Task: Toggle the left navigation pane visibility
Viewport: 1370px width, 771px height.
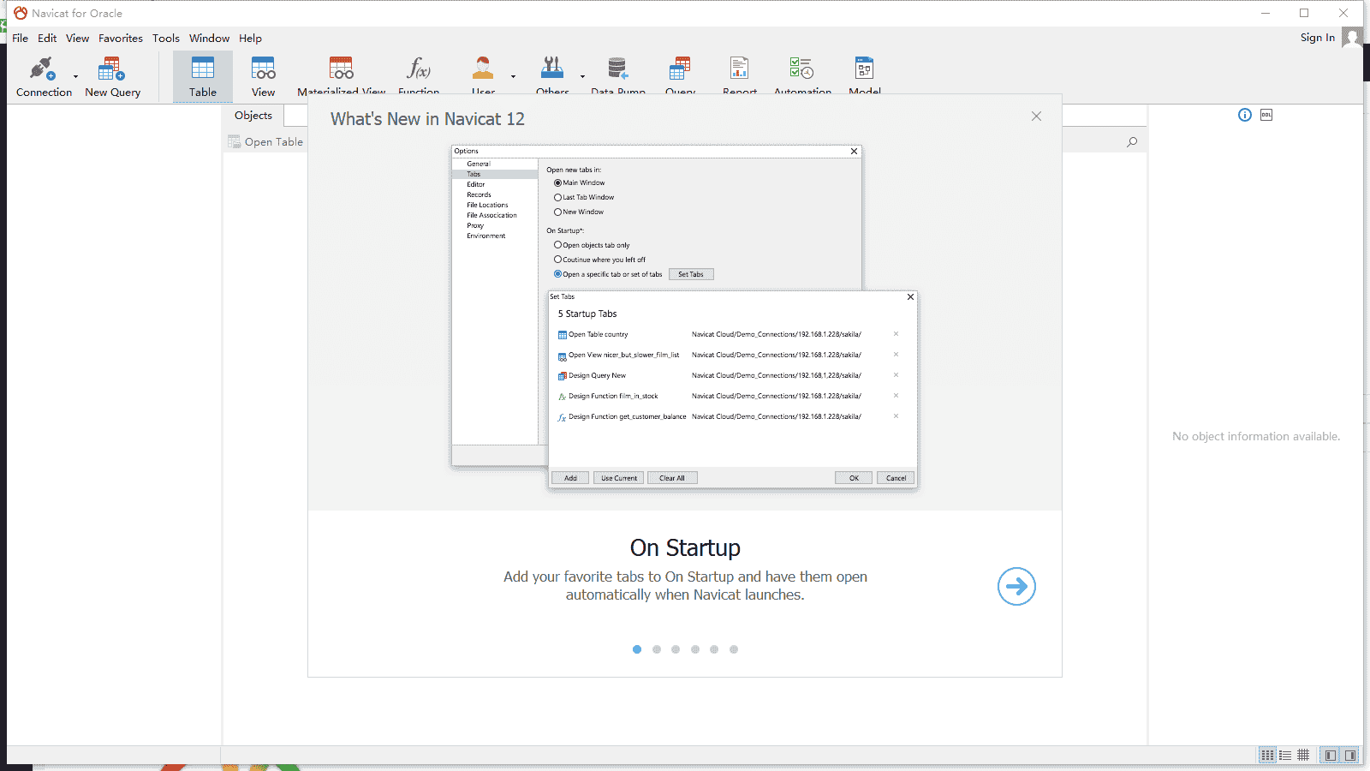Action: point(1330,755)
